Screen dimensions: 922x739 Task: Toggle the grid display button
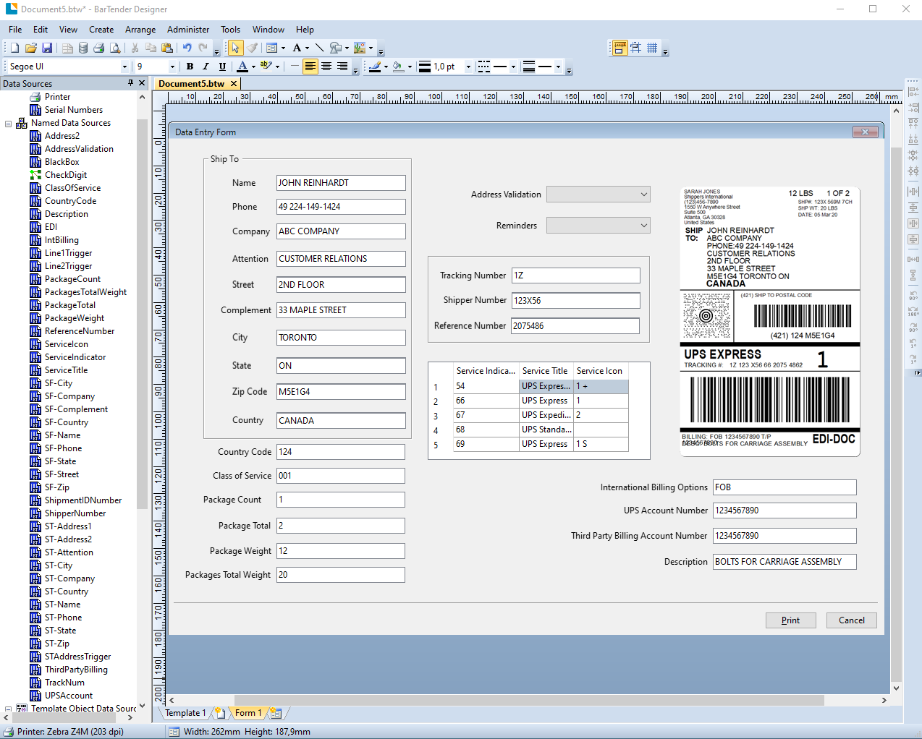point(652,48)
